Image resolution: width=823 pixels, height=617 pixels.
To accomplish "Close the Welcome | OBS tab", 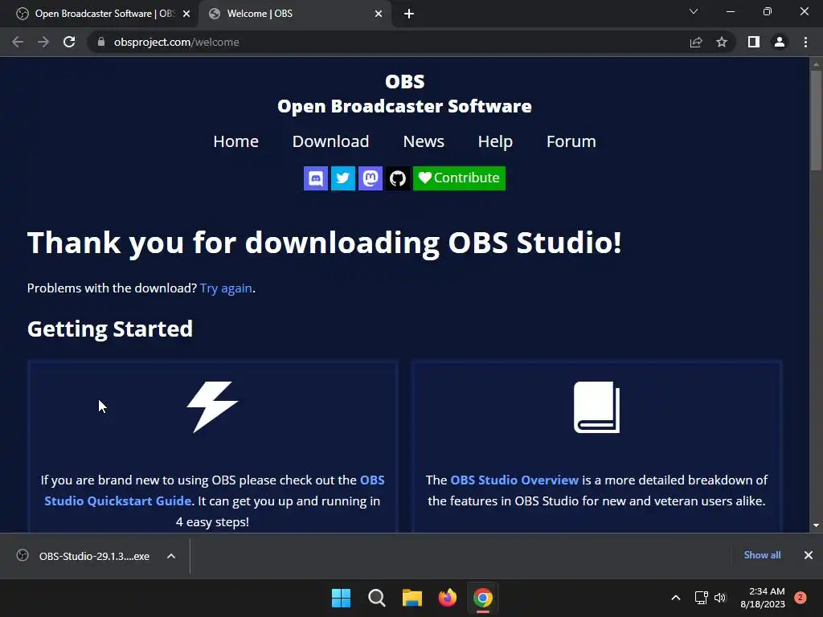I will point(379,14).
